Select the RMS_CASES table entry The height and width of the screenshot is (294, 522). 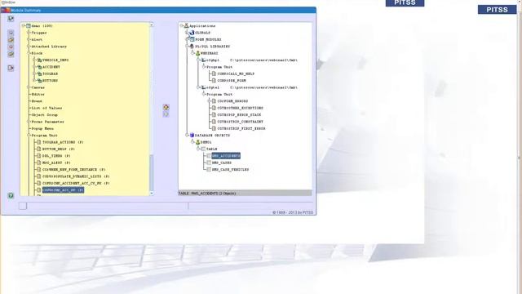(x=222, y=163)
